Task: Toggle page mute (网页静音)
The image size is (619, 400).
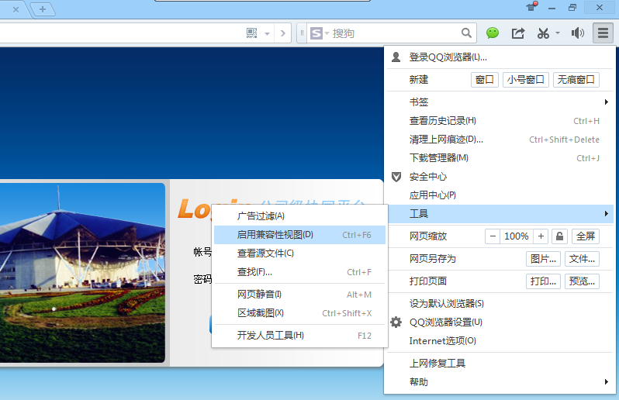Action: coord(259,295)
